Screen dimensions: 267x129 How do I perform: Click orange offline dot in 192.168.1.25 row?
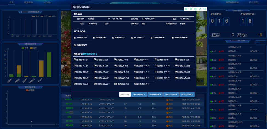point(168,117)
